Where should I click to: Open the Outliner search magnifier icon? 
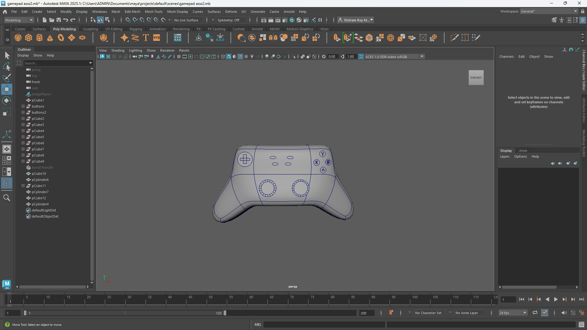pos(7,198)
